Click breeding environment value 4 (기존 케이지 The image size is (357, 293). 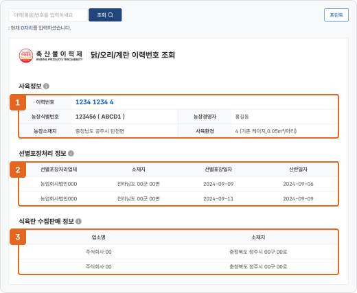pyautogui.click(x=266, y=131)
